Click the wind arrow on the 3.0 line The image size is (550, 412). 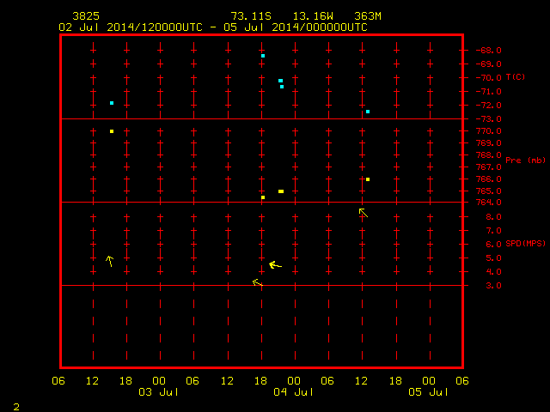[x=258, y=282]
